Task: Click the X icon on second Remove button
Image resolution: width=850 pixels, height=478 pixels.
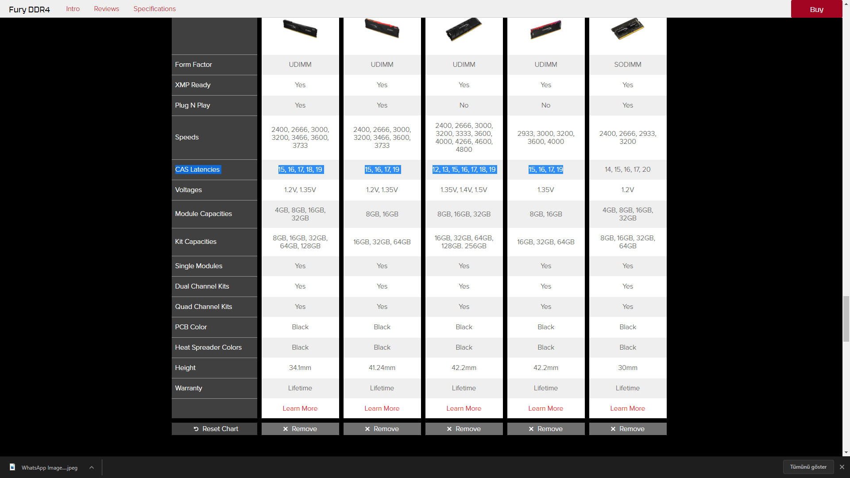Action: pos(367,429)
